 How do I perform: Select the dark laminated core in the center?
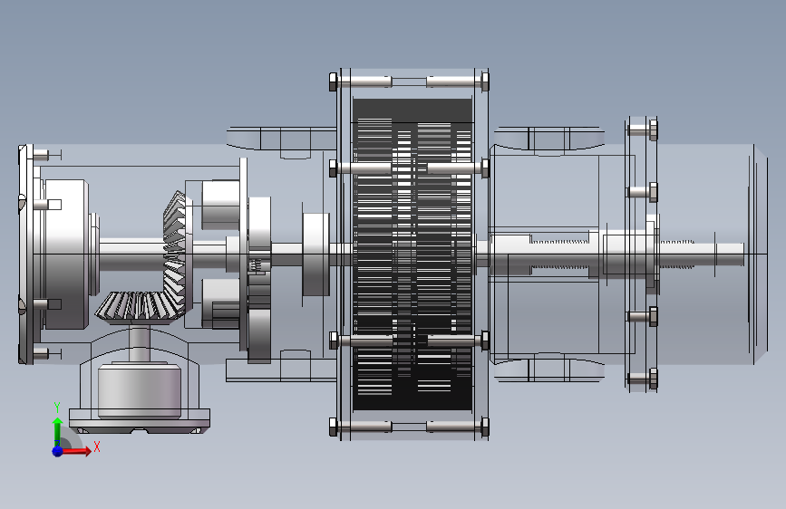412,254
